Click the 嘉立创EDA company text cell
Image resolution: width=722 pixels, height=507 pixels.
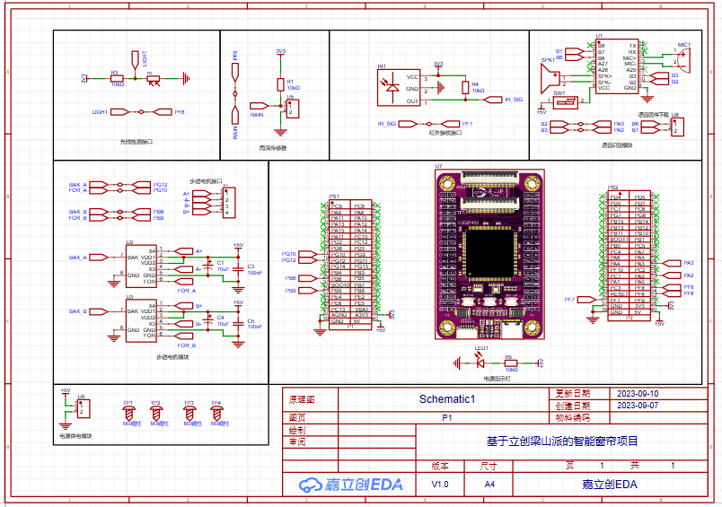pos(610,485)
